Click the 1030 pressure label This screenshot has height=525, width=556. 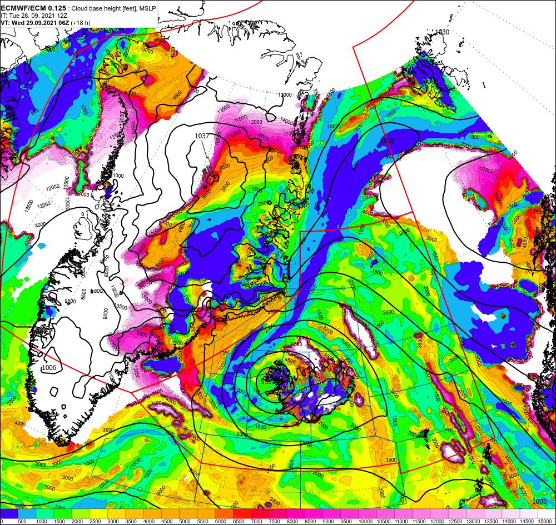[x=442, y=32]
